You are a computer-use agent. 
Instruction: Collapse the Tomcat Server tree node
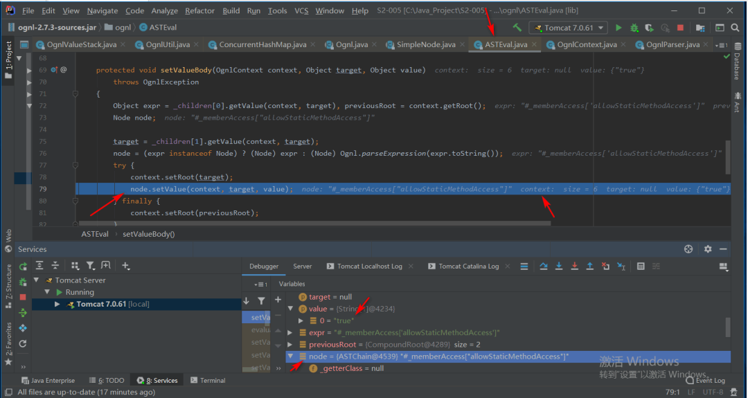point(36,280)
